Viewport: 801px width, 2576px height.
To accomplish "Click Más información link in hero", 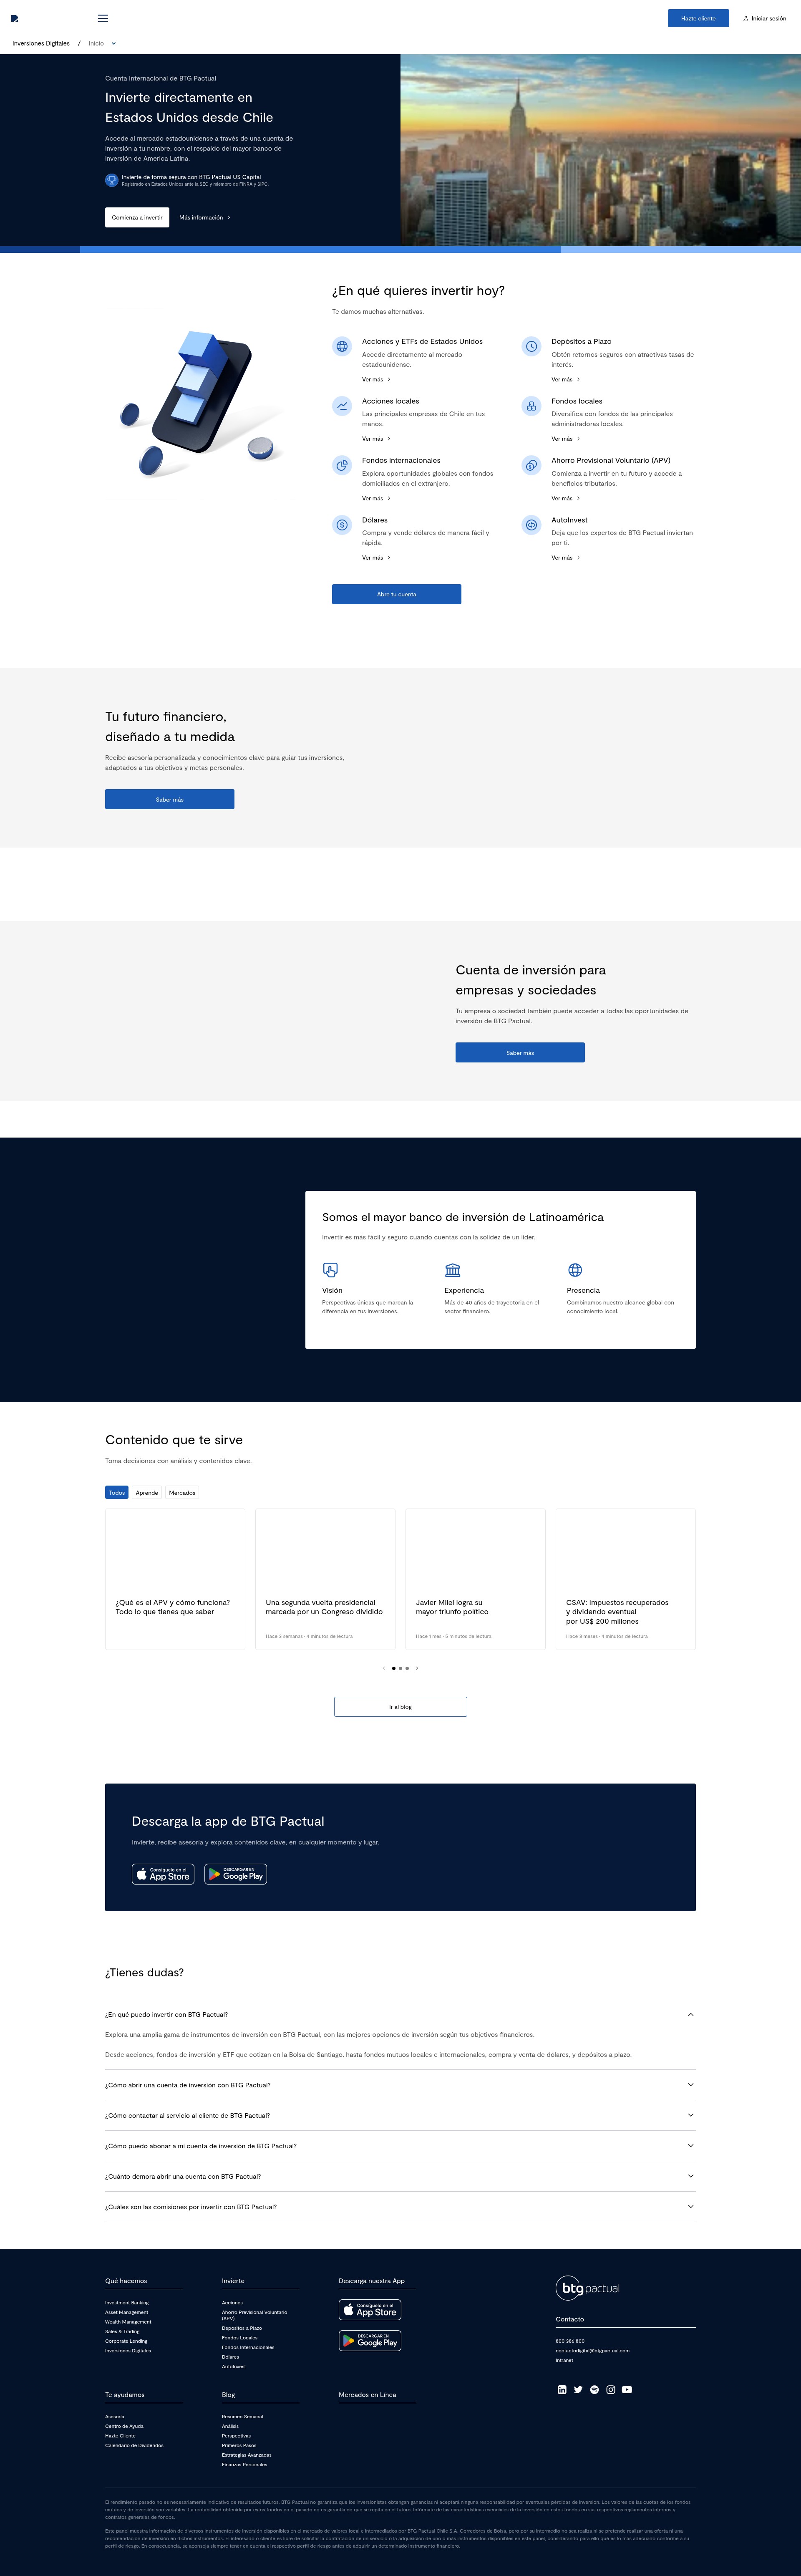I will (204, 217).
